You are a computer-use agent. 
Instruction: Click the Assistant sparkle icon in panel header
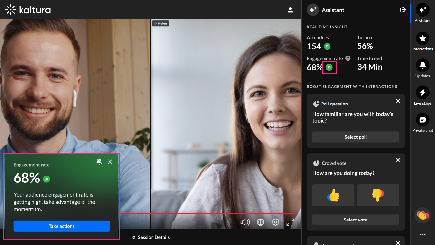tap(313, 10)
